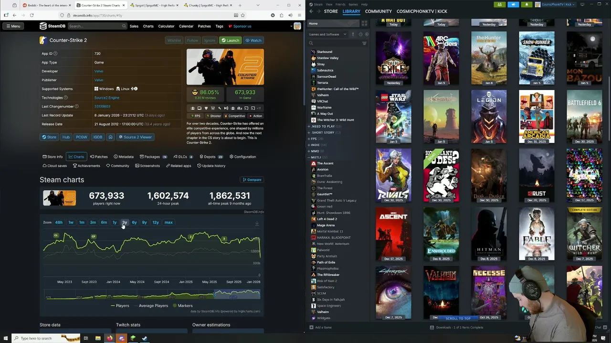Click the library advanced filter icon
Viewport: 611px width, 343px height.
tap(364, 43)
